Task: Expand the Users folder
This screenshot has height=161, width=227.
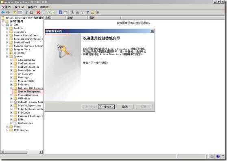Action: coord(7,127)
